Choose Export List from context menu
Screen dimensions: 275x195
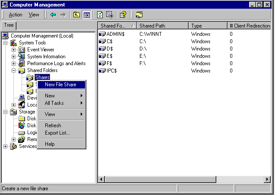coord(62,133)
